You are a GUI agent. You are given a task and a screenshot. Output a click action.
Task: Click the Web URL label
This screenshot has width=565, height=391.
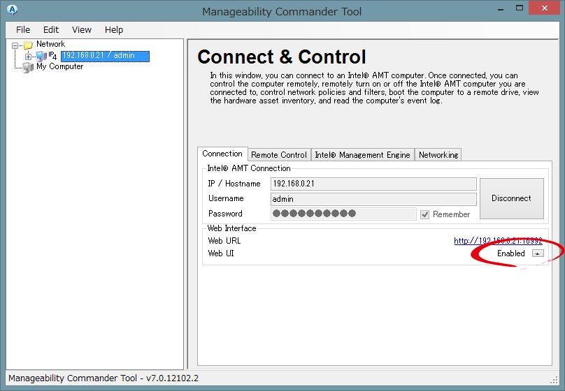(x=224, y=241)
